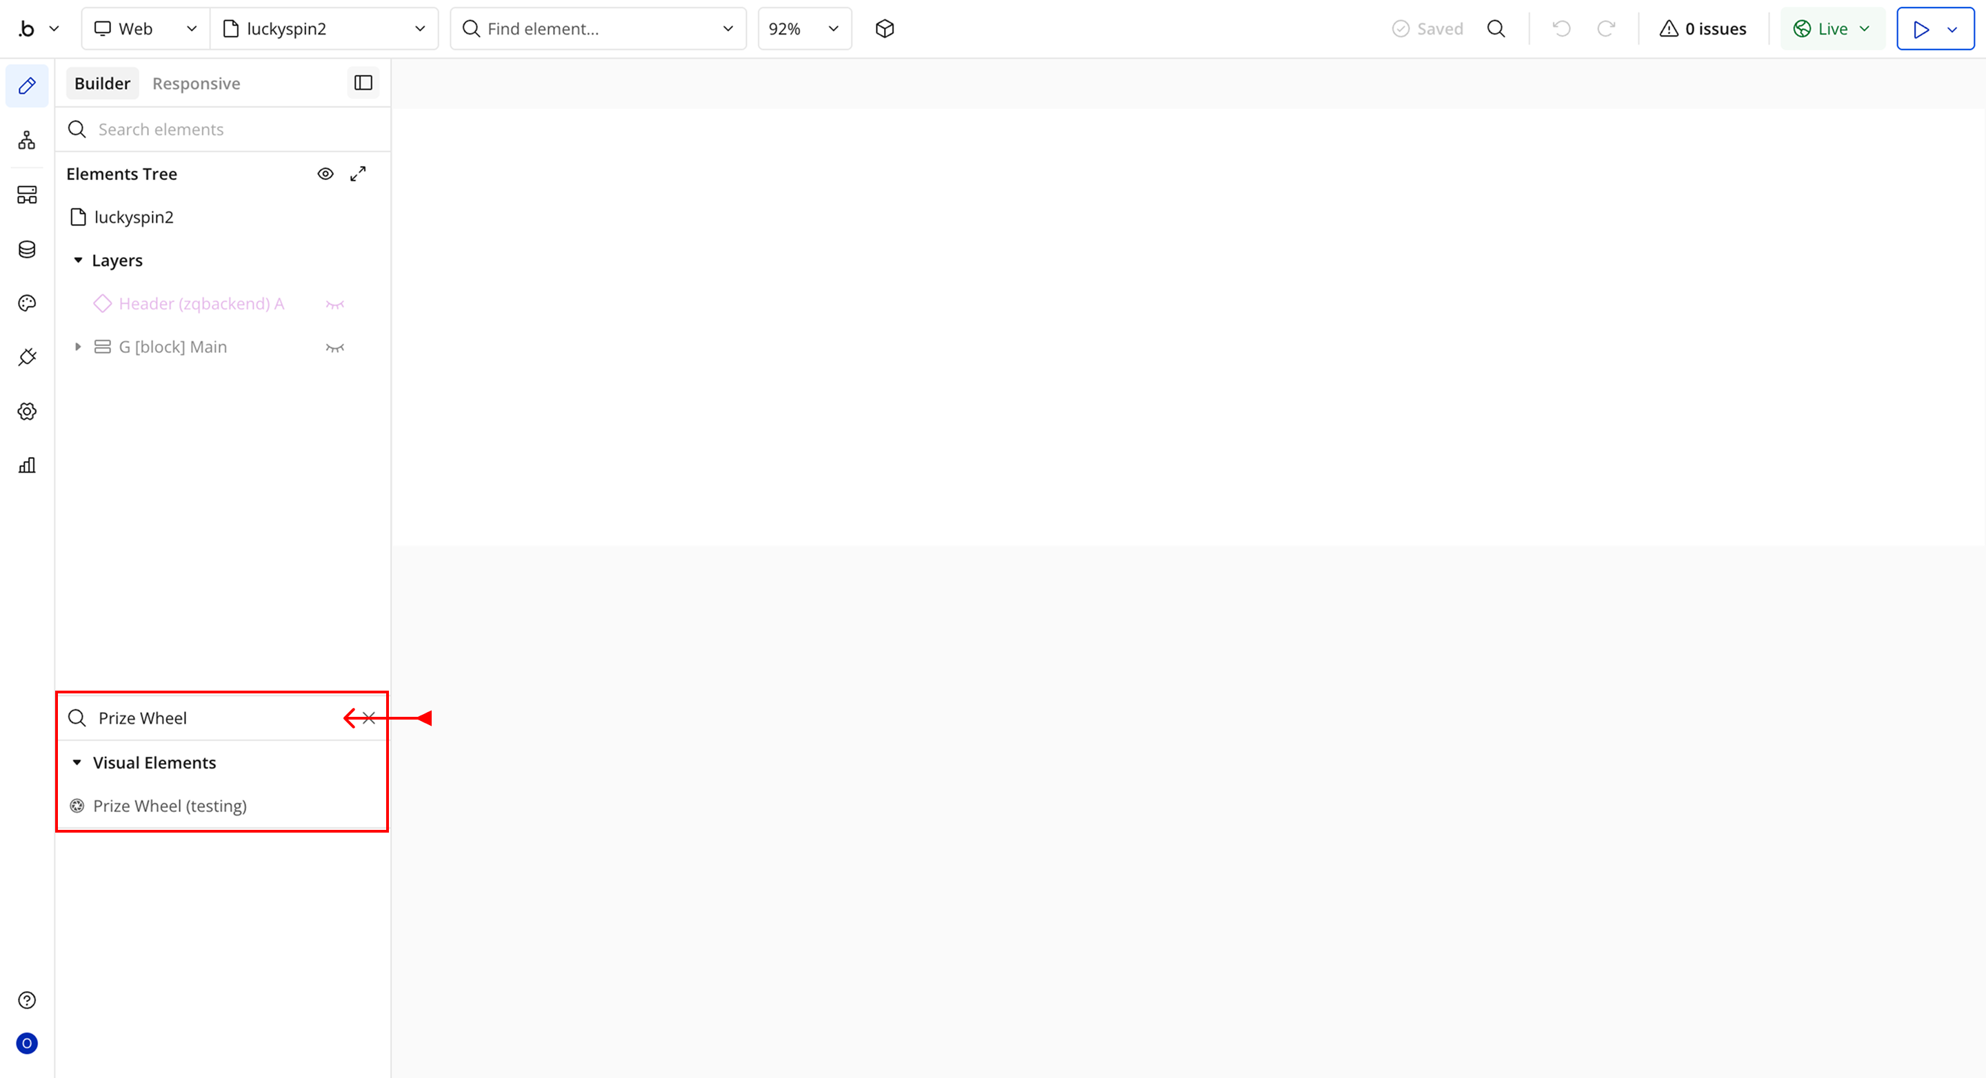This screenshot has height=1078, width=1986.
Task: Open the 92% zoom level dropdown
Action: tap(804, 29)
